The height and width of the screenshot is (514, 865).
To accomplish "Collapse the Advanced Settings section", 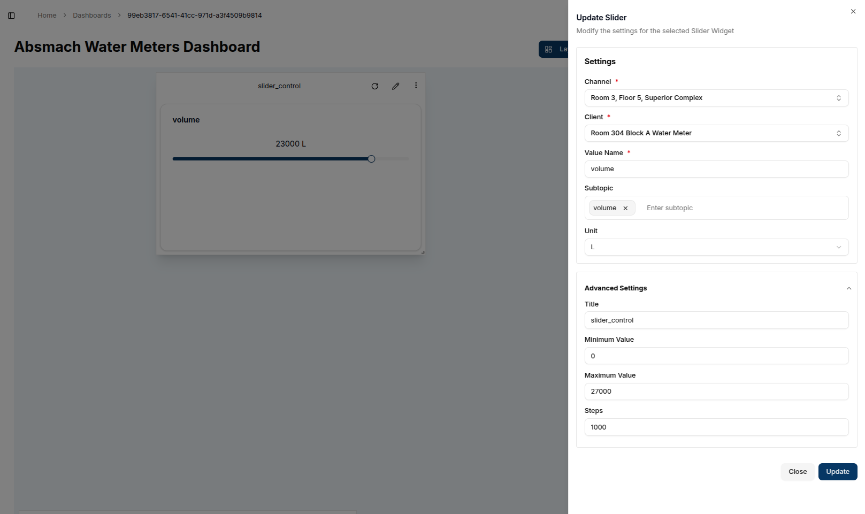I will [848, 288].
